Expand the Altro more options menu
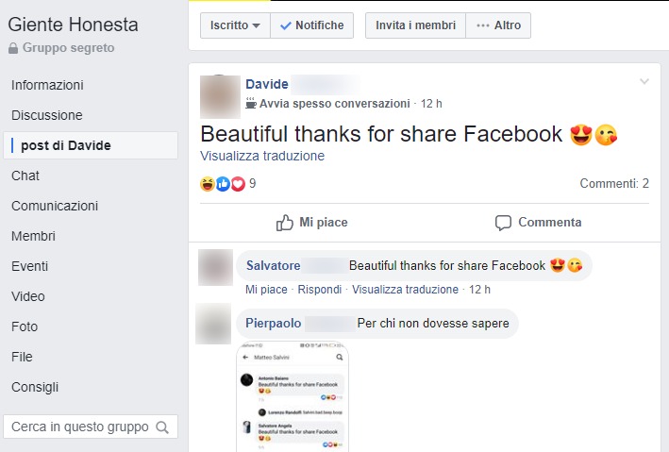The width and height of the screenshot is (669, 452). coord(498,25)
